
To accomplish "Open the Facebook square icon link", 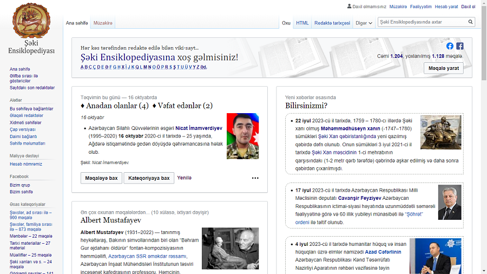I will point(459,46).
